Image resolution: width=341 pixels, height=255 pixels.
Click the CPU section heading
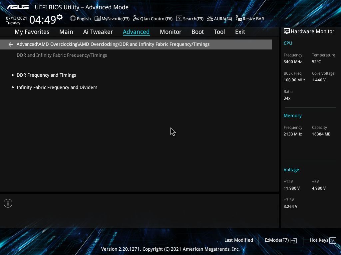(x=288, y=43)
